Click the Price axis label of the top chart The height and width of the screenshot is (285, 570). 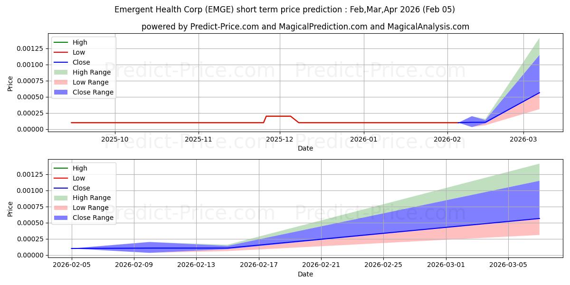(10, 84)
